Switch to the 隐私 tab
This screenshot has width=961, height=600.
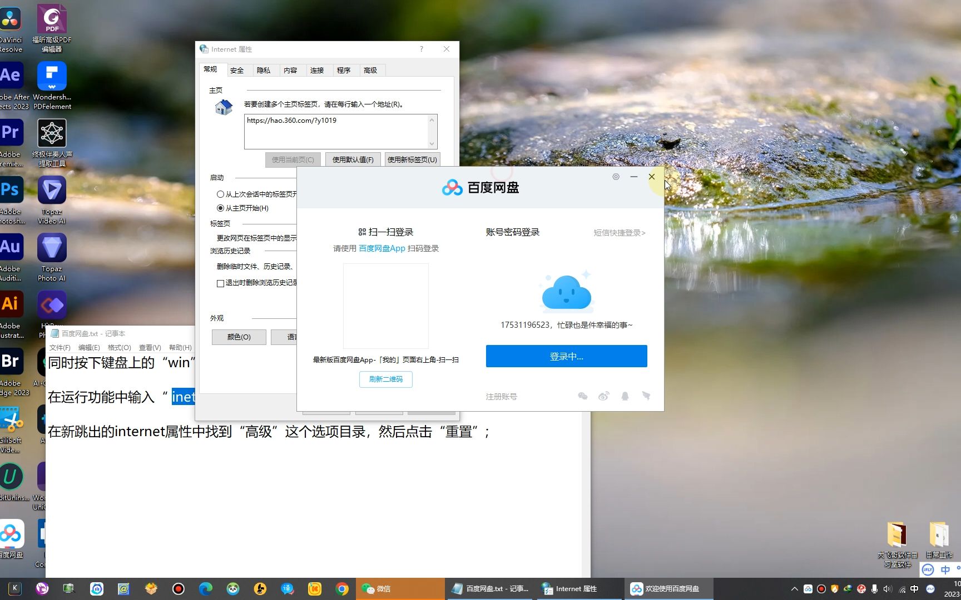point(264,71)
